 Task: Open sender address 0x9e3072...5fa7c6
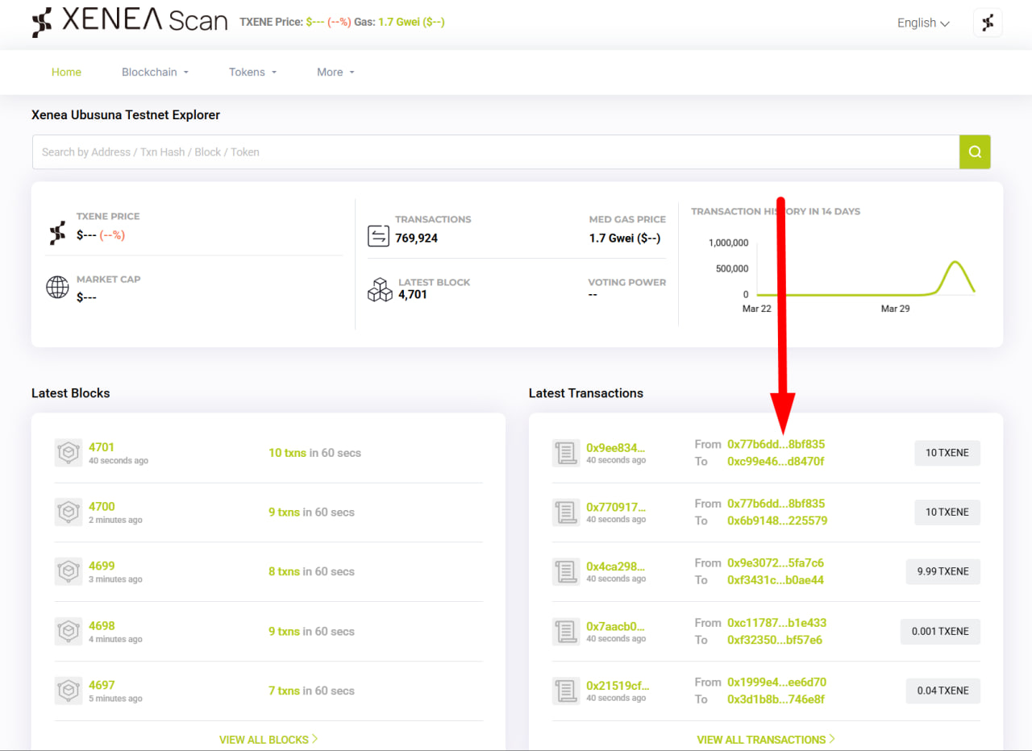pyautogui.click(x=776, y=563)
